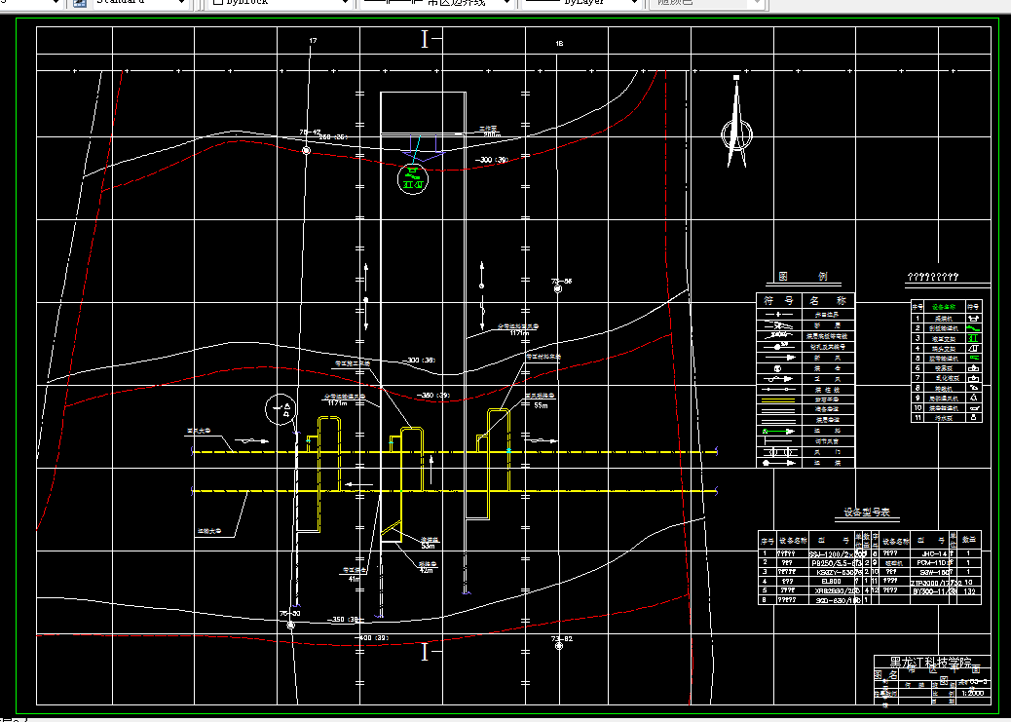Click borehole circle marker 75-42

306,150
